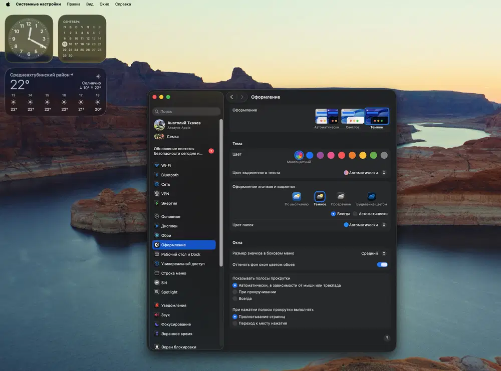Open Обновление системы безопасности notice
The width and height of the screenshot is (501, 371).
184,151
